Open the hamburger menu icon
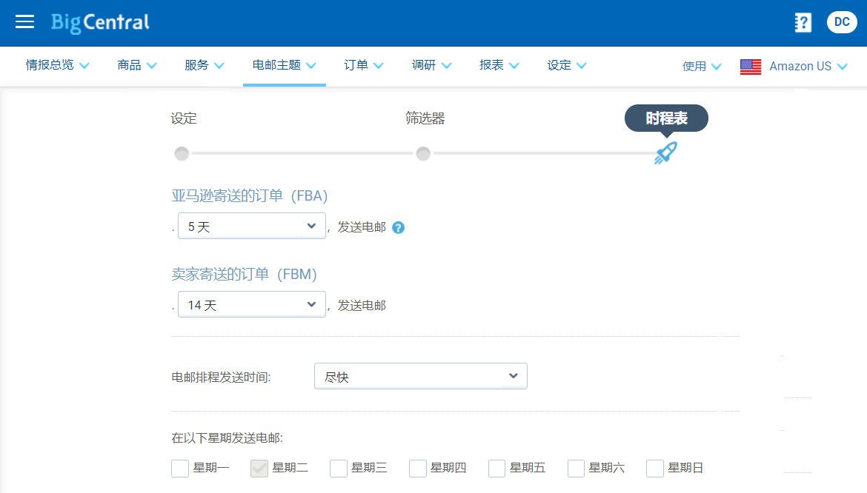867x493 pixels. (25, 22)
